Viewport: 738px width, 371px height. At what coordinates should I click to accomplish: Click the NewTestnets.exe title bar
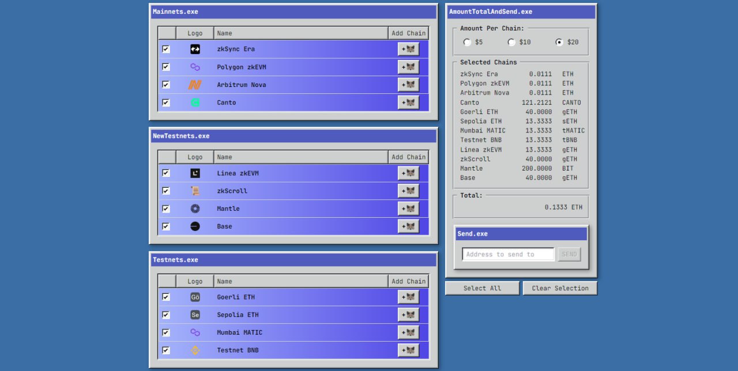tap(293, 136)
